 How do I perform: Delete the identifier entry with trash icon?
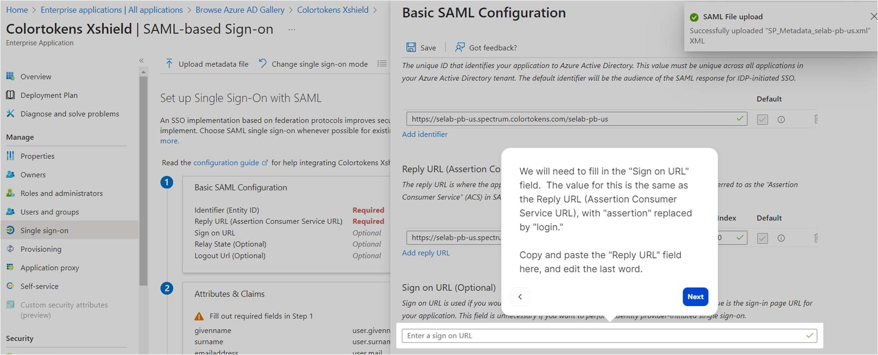[815, 119]
